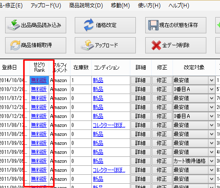Open 新品 link in 2011/09/02 row
This screenshot has height=188, width=220.
click(x=98, y=143)
